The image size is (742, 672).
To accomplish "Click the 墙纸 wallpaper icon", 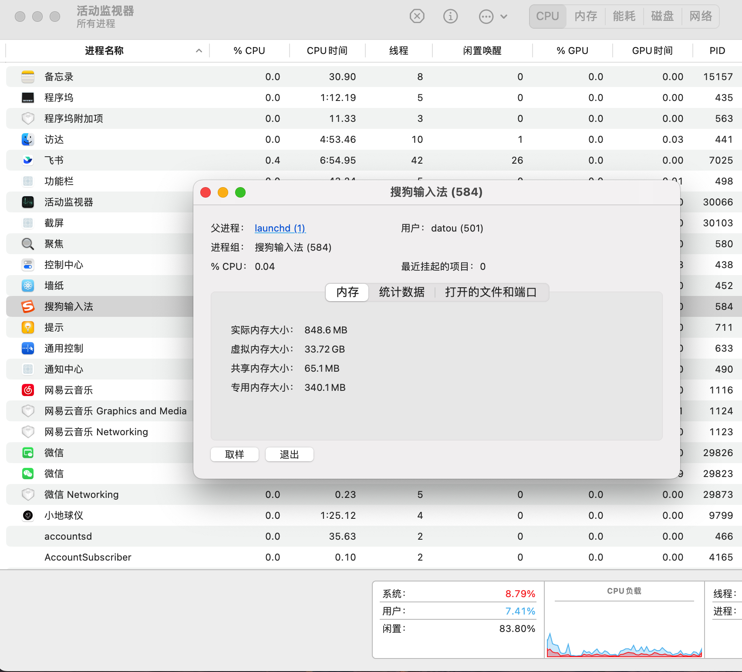I will point(28,286).
